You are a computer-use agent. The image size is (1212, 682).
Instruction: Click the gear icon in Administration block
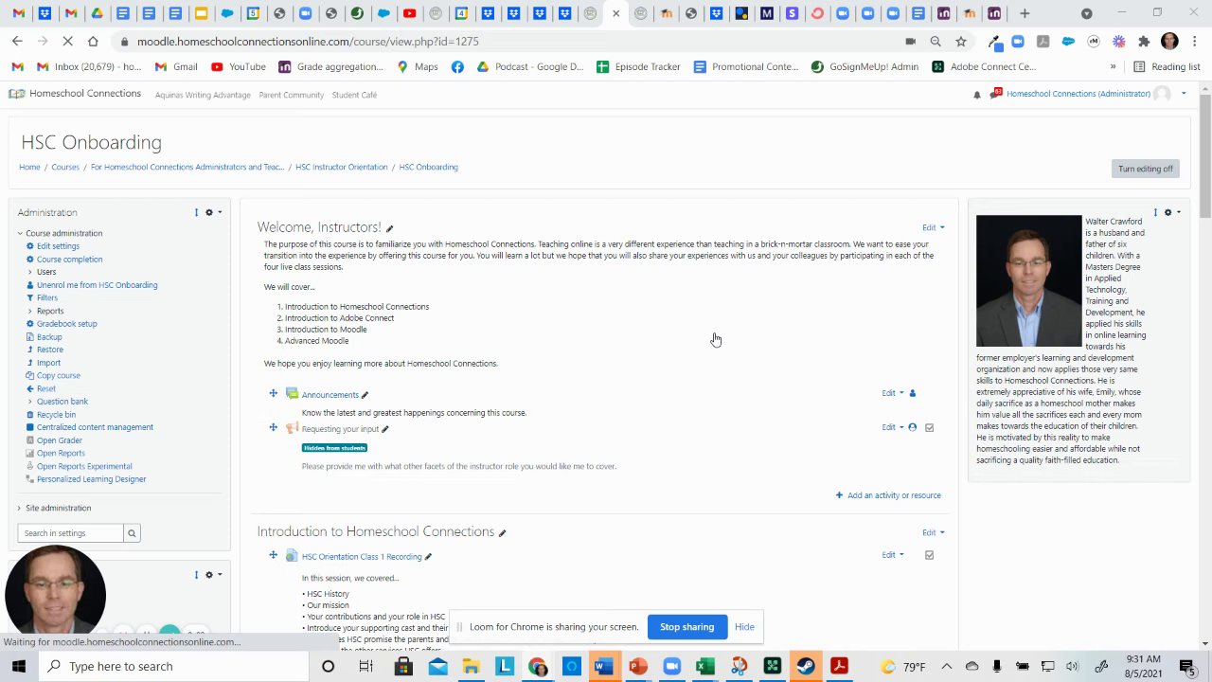click(209, 212)
